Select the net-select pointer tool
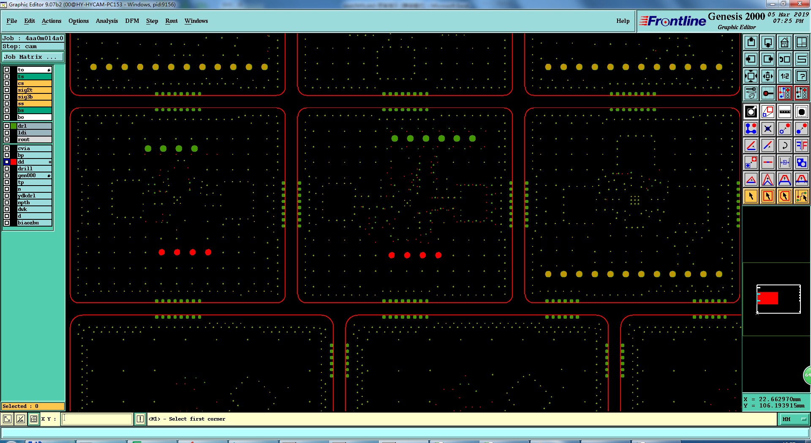Viewport: 811px width, 443px height. tap(801, 196)
